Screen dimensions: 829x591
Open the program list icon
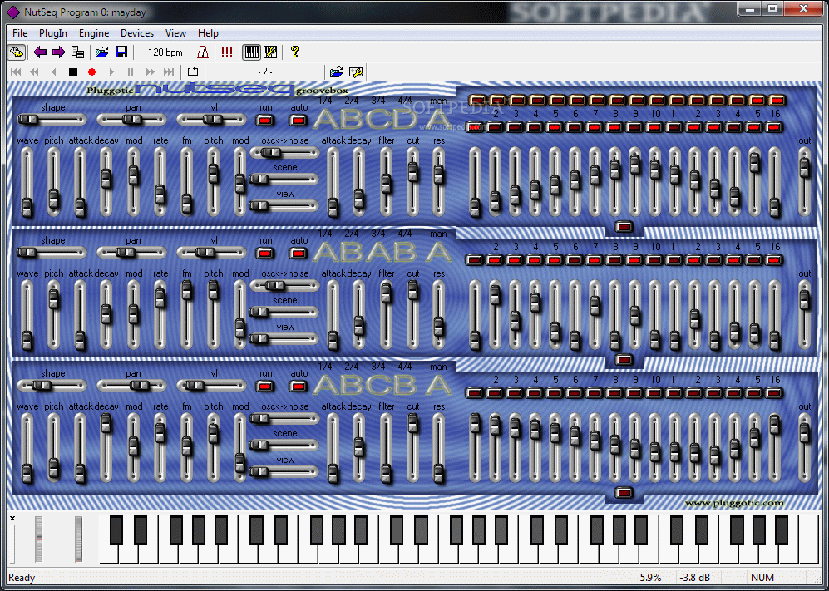[77, 52]
